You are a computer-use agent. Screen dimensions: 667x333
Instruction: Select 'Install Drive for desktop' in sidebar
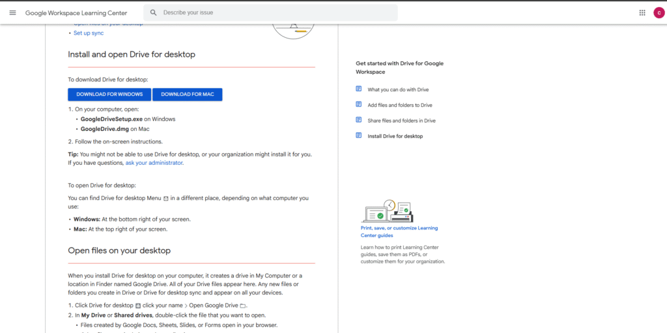coord(395,136)
